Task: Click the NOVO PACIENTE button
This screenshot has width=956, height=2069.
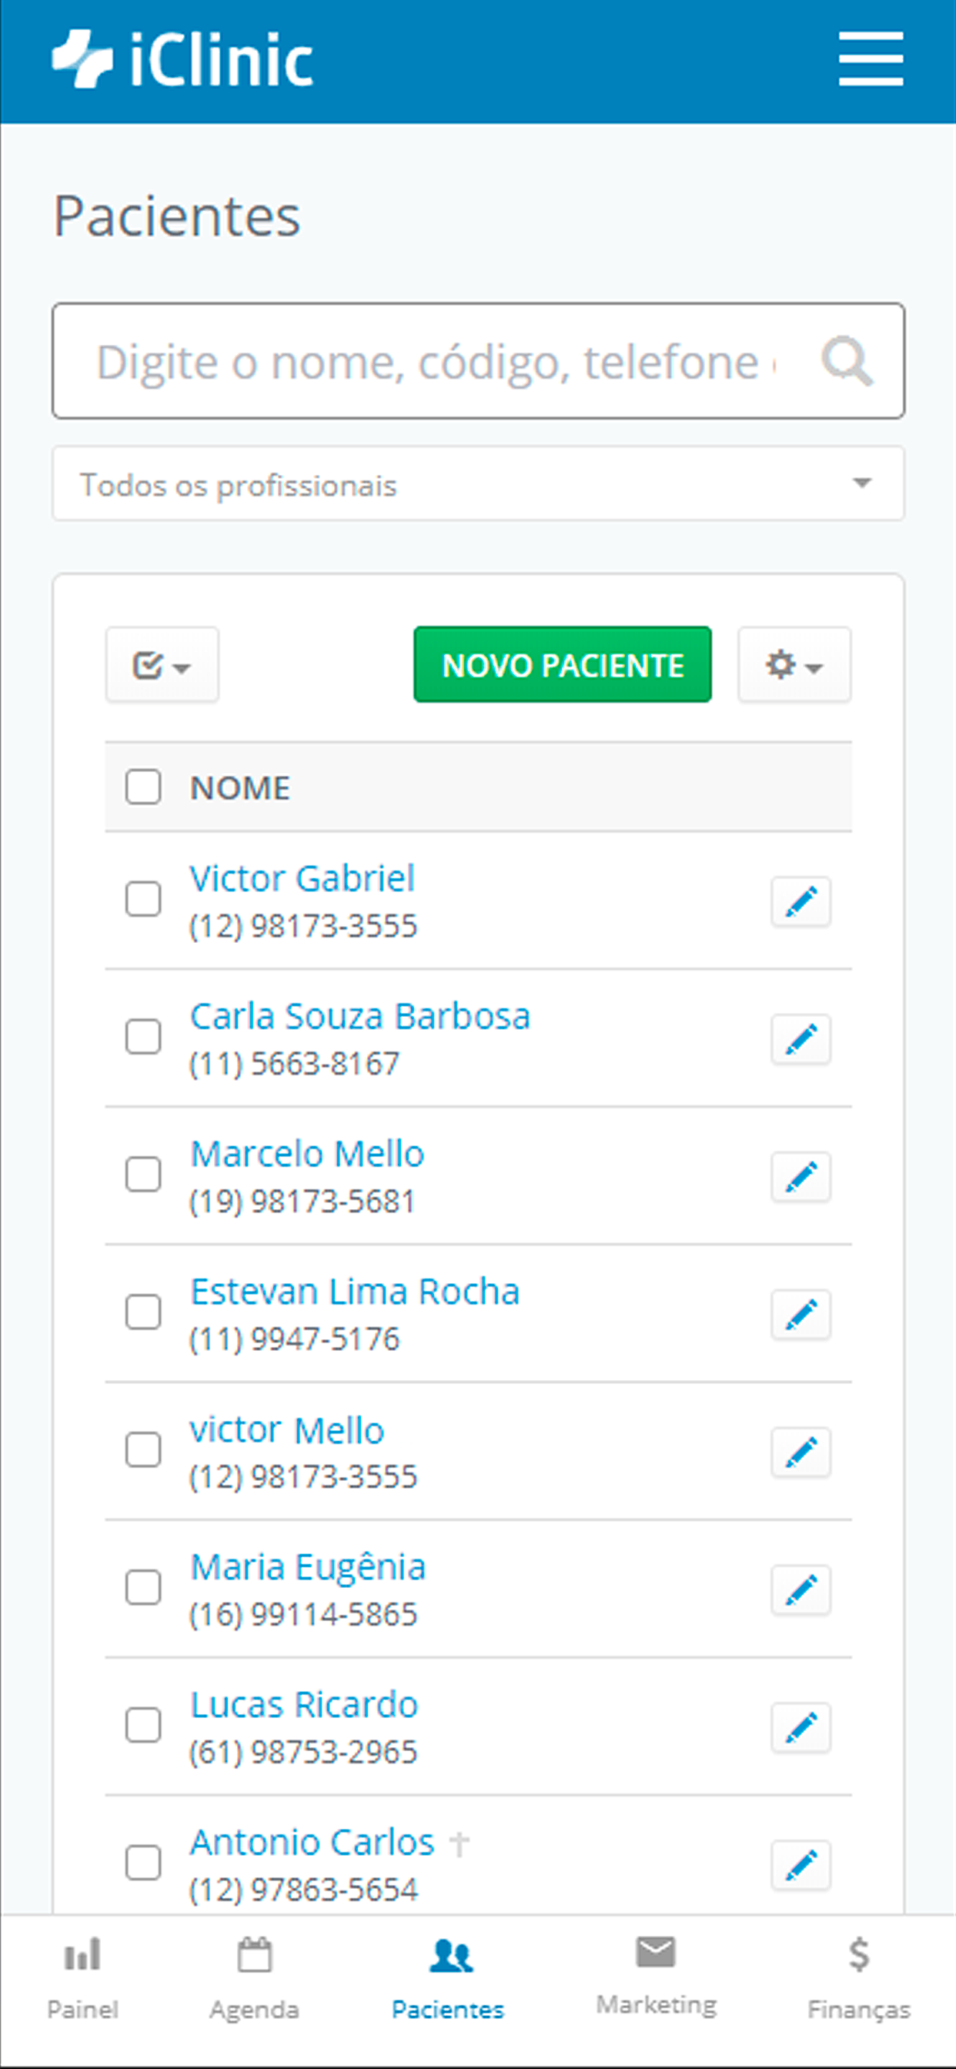Action: 563,664
